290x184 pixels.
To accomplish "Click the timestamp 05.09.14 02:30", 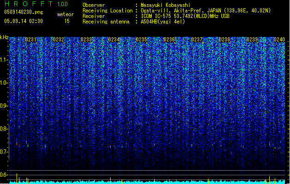I will 24,21.
